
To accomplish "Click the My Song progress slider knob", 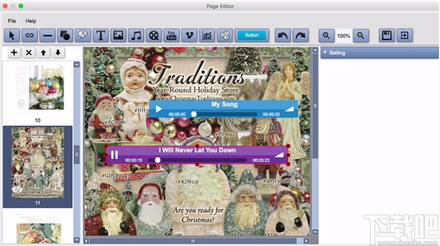I will 193,114.
